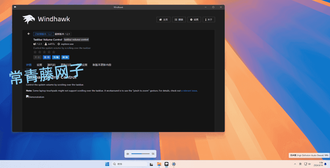Rate the mod three stars
330x168 pixels.
pyautogui.click(x=44, y=52)
